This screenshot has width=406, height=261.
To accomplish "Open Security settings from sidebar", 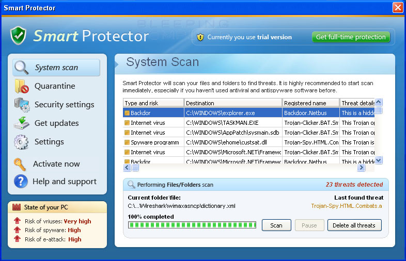I will click(64, 105).
